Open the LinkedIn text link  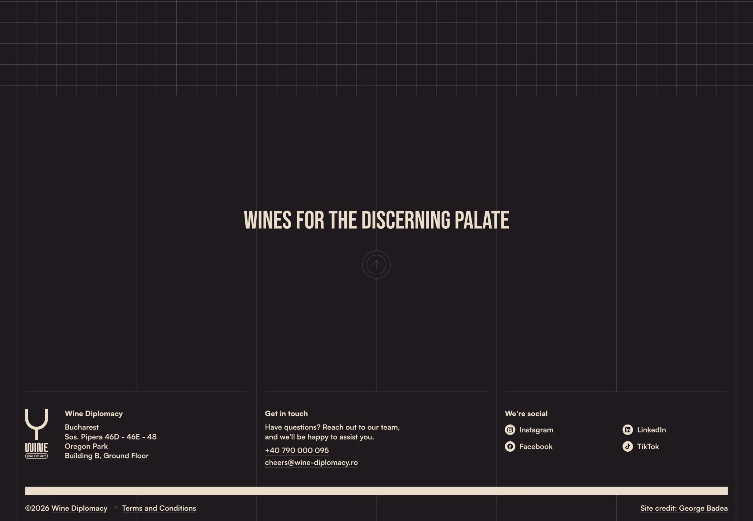651,430
